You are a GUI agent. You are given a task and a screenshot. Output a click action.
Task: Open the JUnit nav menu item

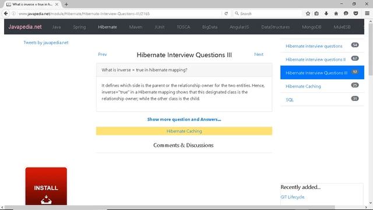[159, 27]
